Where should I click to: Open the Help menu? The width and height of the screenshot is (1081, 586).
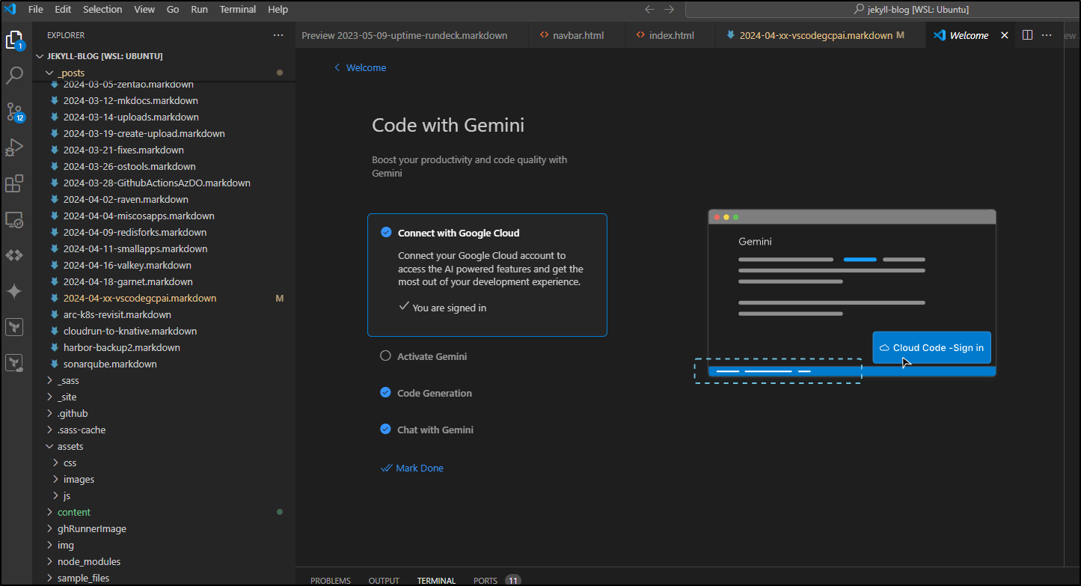tap(278, 10)
